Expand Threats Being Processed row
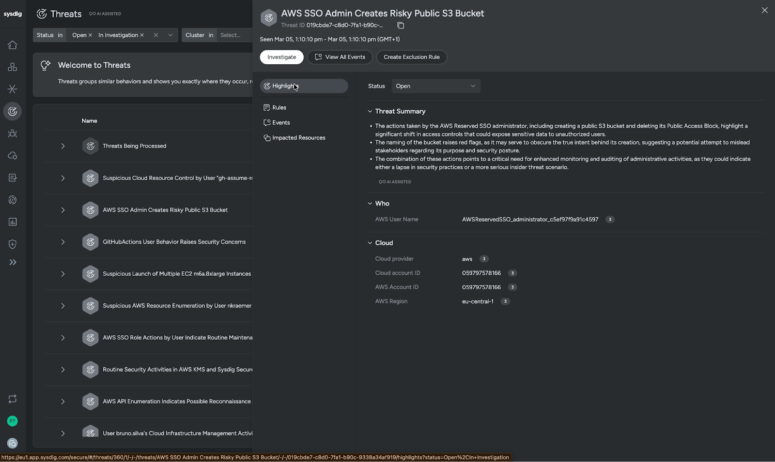 pyautogui.click(x=62, y=146)
